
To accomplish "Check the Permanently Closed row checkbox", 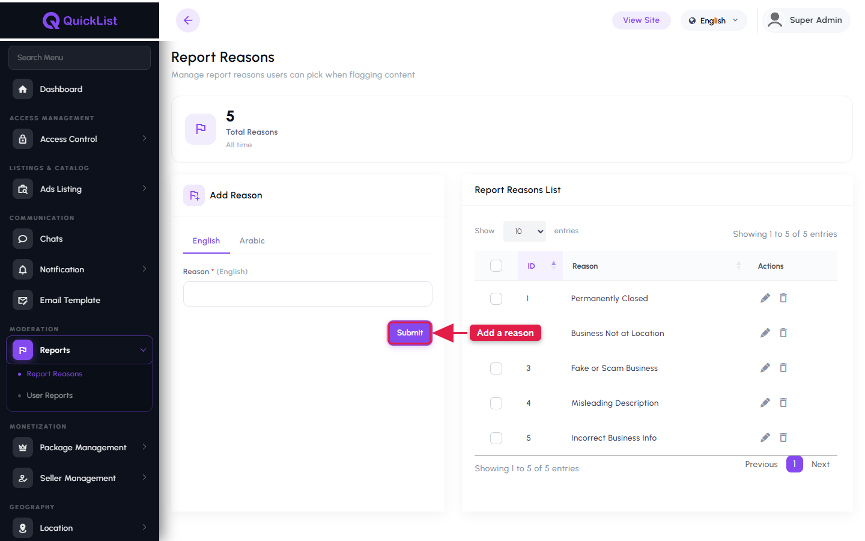I will coord(496,299).
